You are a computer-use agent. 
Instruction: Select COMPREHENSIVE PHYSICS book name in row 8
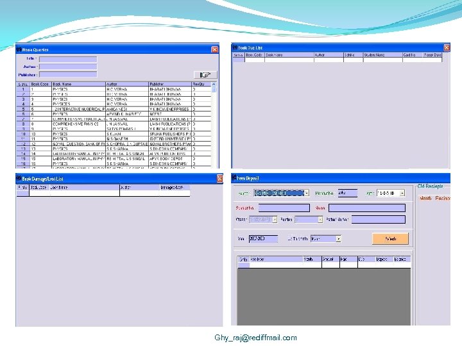[78, 124]
